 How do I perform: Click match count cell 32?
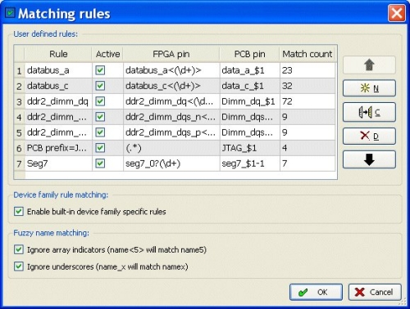coord(307,86)
